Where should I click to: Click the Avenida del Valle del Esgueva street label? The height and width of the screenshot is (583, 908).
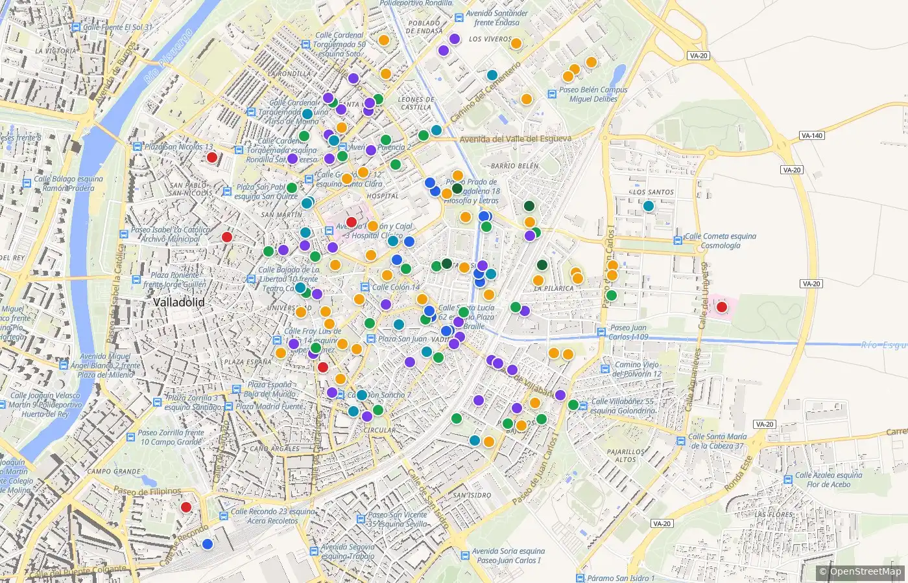(516, 139)
